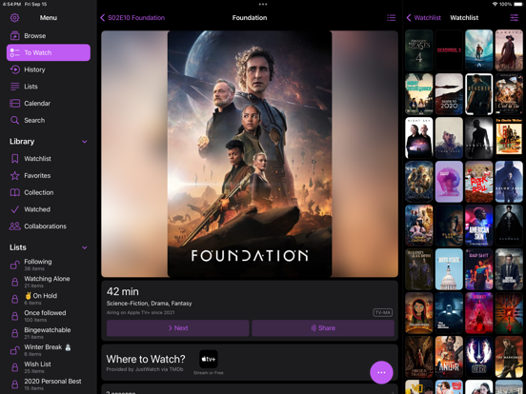The image size is (526, 394).
Task: Go back via Watchlist link in right panel
Action: tap(424, 18)
